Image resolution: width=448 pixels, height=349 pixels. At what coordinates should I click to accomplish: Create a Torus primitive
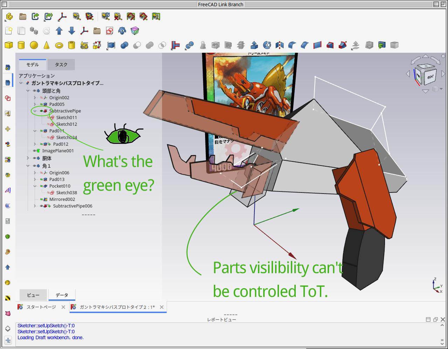coord(59,45)
